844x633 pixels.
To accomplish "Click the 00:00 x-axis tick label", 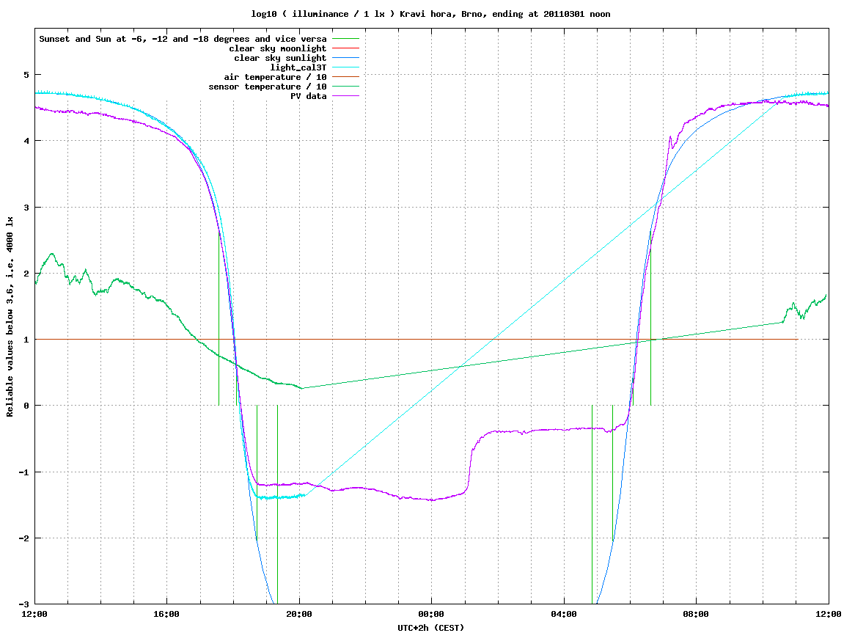I will pyautogui.click(x=432, y=614).
